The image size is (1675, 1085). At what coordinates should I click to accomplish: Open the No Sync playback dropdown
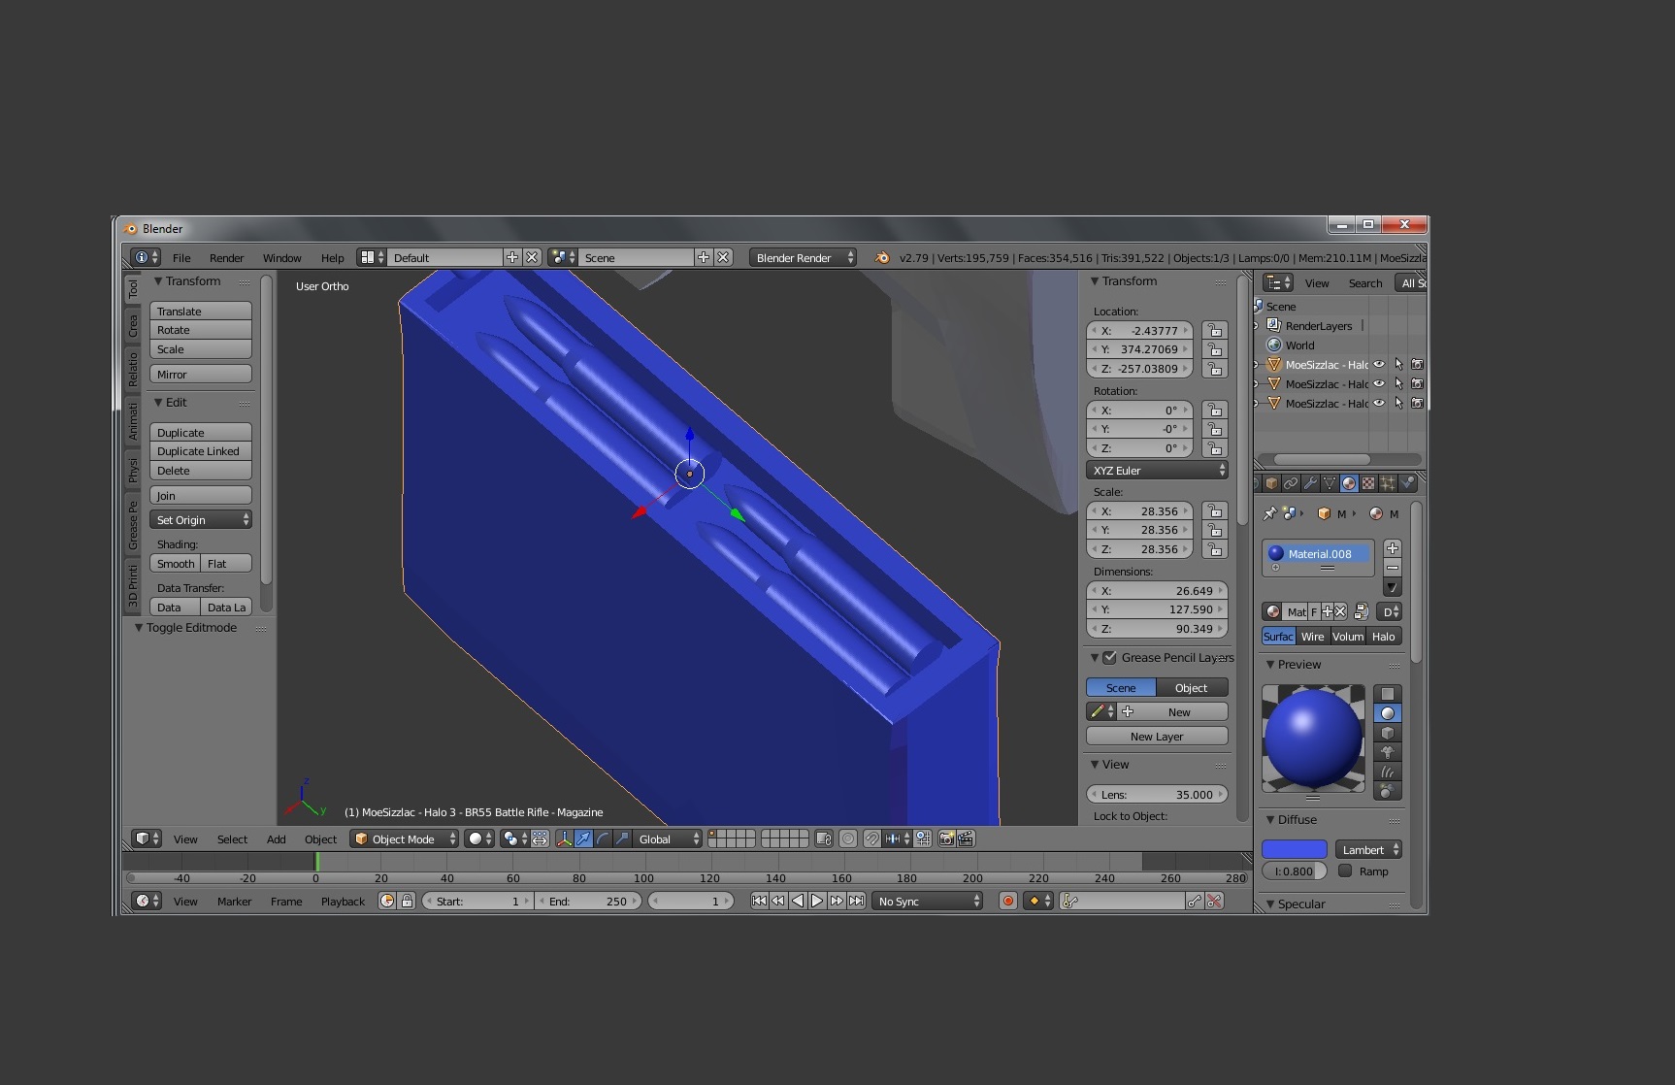(x=928, y=901)
